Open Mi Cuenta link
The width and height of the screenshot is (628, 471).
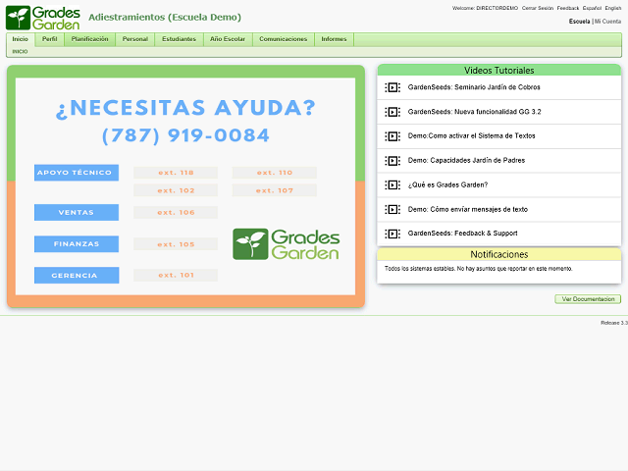point(607,22)
